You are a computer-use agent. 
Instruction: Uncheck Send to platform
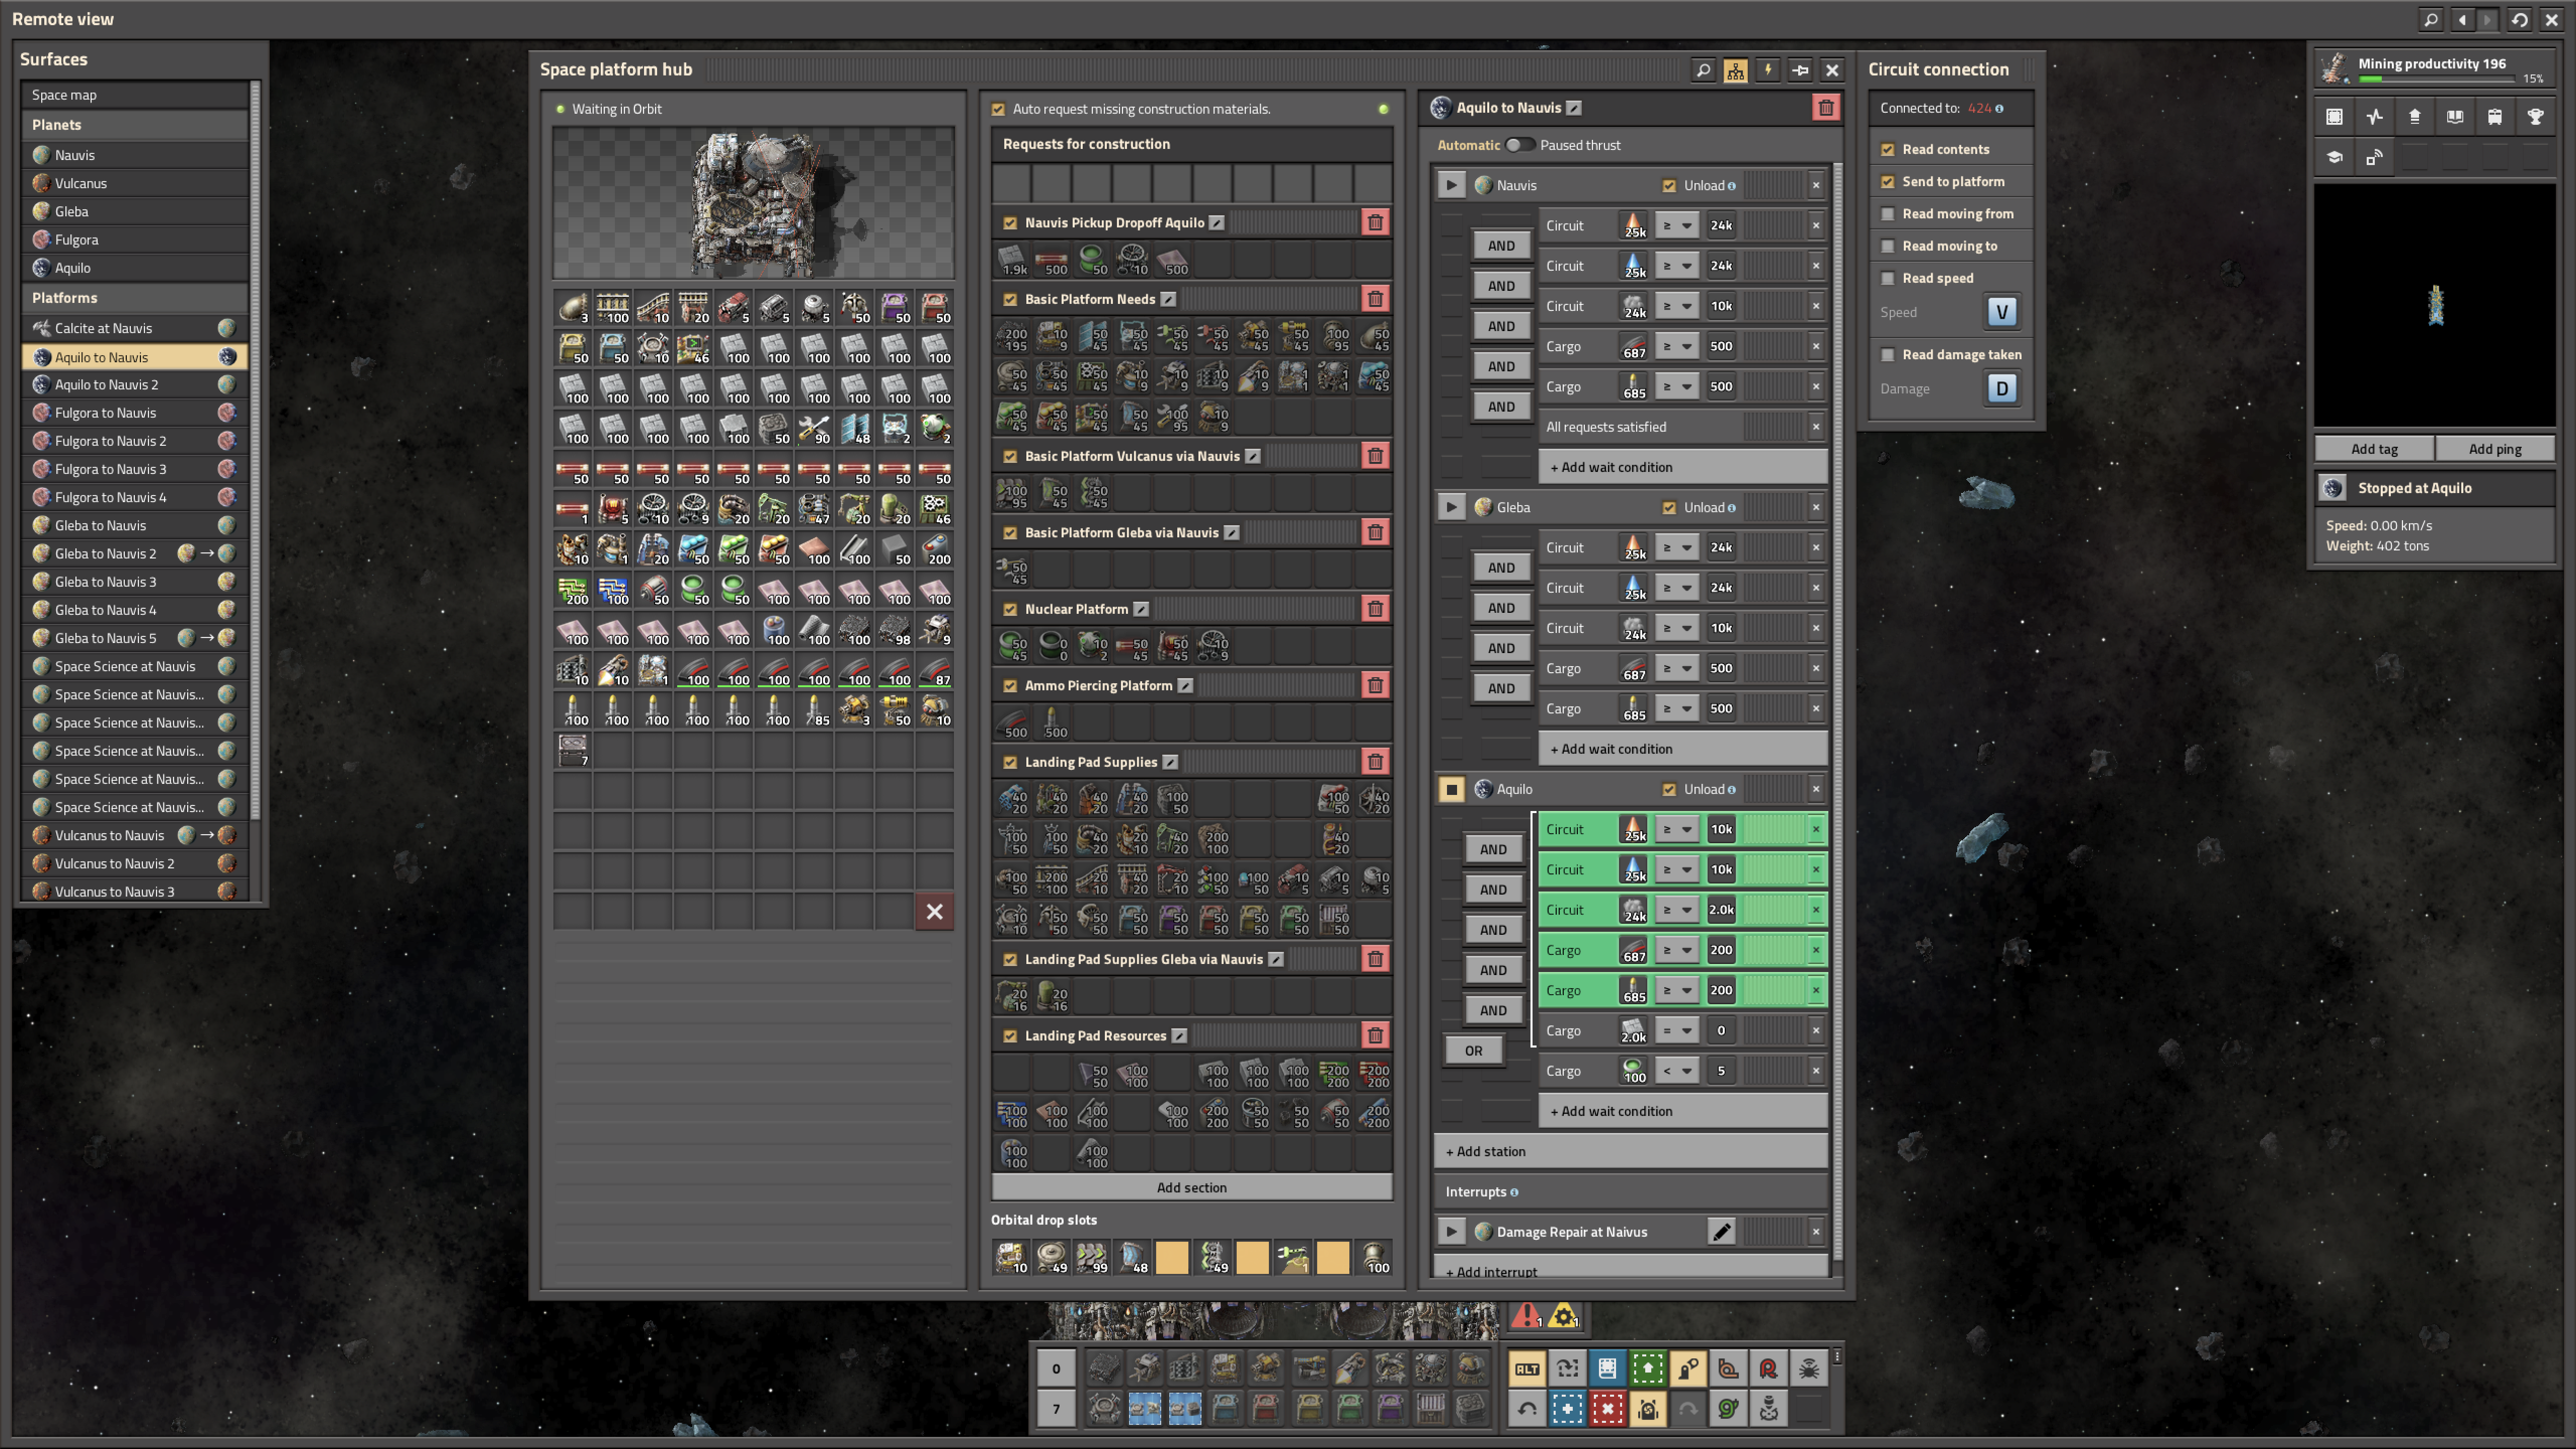tap(1888, 182)
